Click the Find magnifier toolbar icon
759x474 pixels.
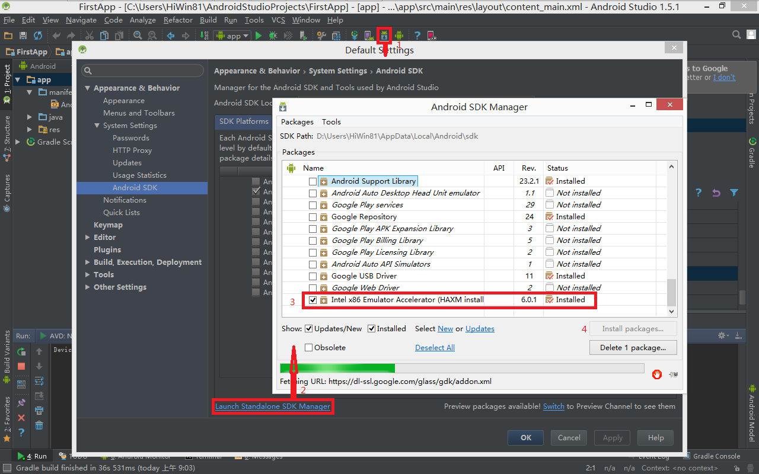coord(138,36)
